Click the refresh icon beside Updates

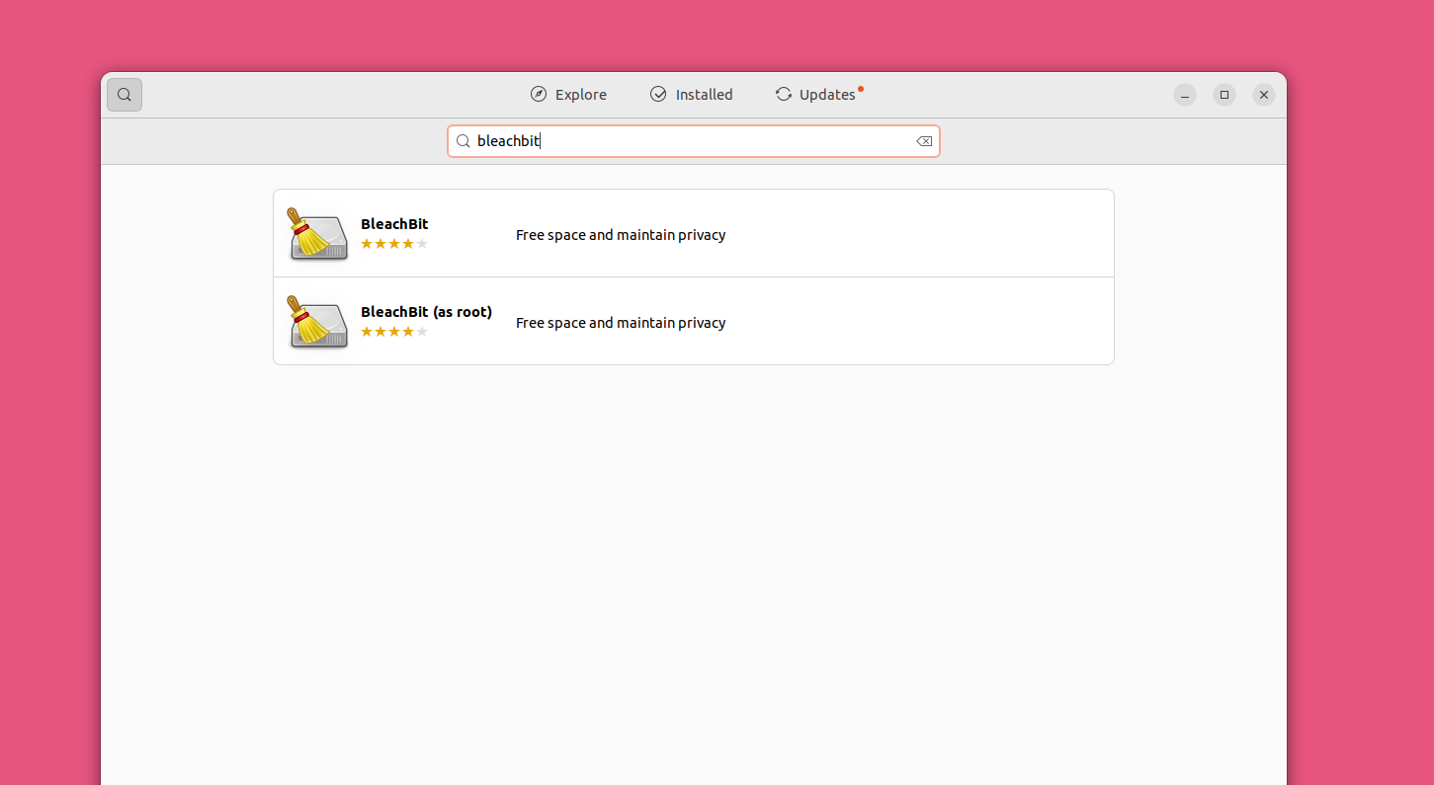(x=784, y=95)
